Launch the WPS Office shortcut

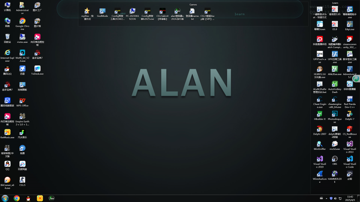pos(22,102)
